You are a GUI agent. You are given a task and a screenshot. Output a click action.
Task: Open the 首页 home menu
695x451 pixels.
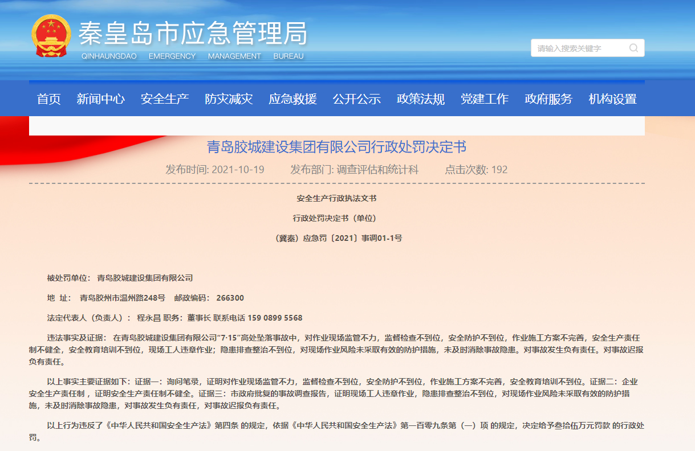pos(49,99)
